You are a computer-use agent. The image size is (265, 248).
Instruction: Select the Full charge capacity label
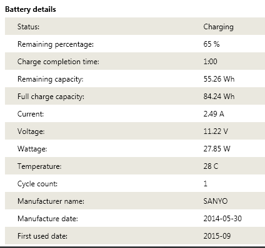click(x=51, y=97)
